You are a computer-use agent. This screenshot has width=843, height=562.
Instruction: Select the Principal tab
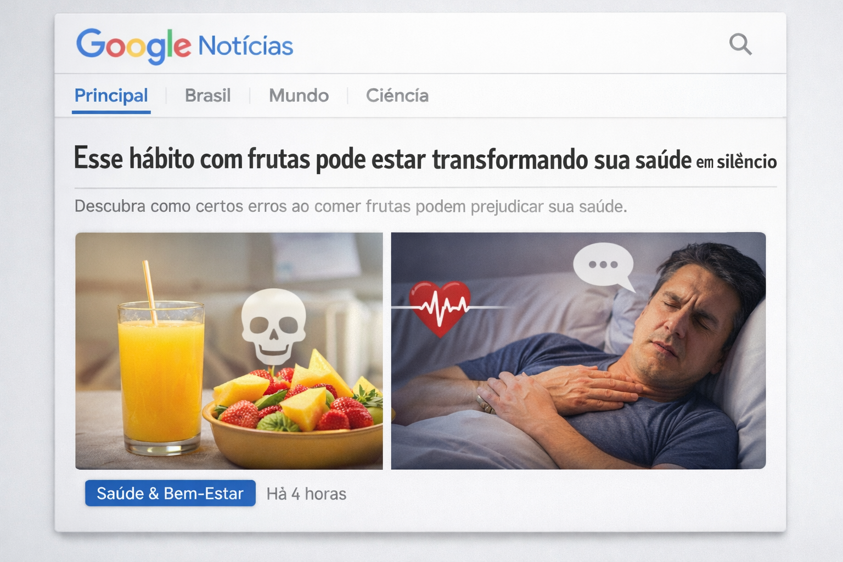click(111, 95)
